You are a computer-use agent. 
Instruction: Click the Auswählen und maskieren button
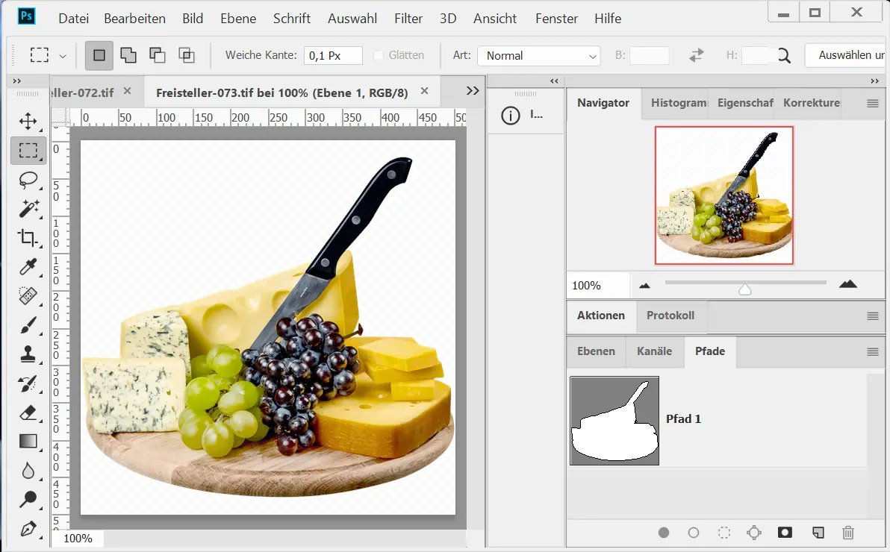(x=848, y=55)
